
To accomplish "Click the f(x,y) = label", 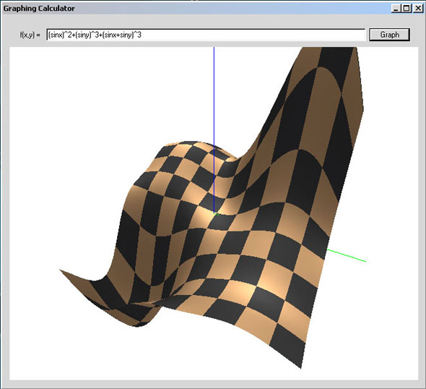I will 30,35.
